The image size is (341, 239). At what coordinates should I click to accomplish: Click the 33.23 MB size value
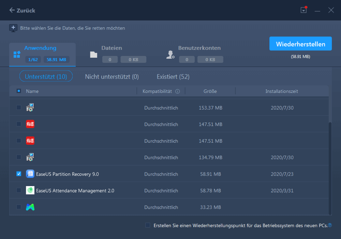(210, 207)
